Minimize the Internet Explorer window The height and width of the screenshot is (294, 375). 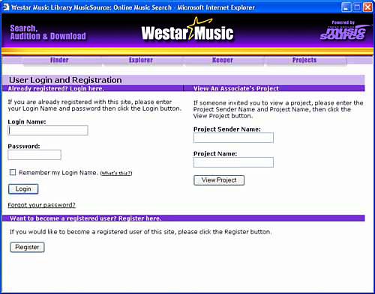click(x=346, y=7)
